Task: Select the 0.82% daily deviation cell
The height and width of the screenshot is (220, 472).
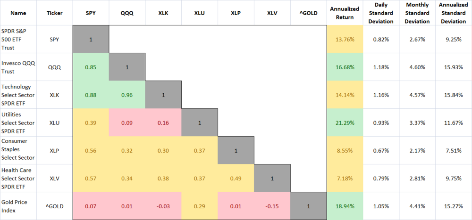Action: [380, 39]
